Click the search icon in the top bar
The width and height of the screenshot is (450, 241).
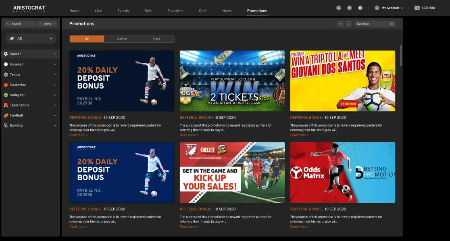339,8
